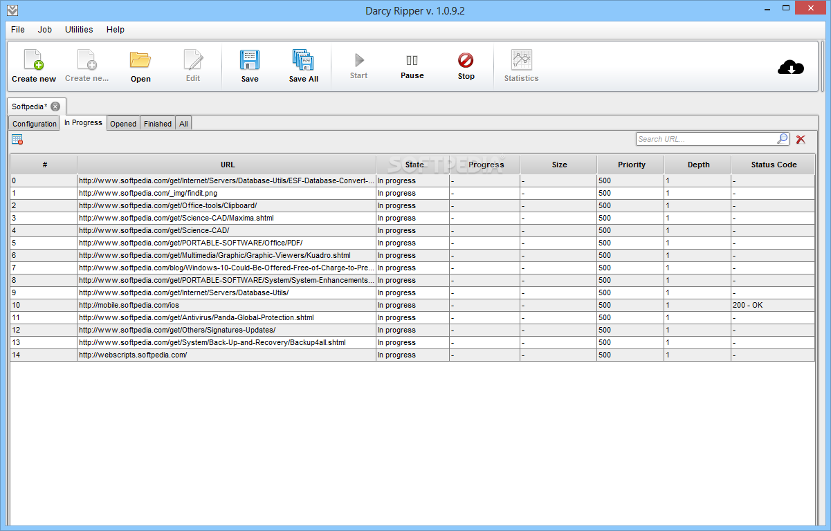Sort by the Progress column header
The image size is (831, 531).
coord(486,165)
